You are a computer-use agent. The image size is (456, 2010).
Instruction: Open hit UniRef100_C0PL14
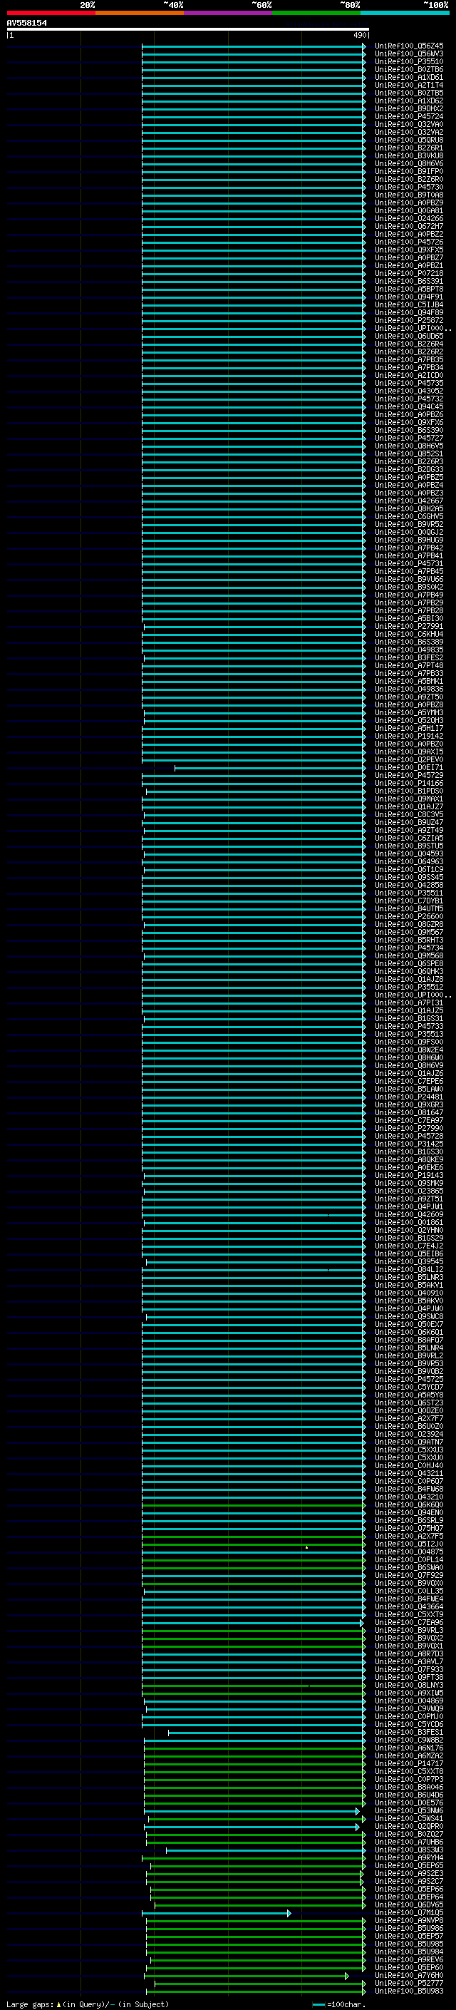[408, 1559]
